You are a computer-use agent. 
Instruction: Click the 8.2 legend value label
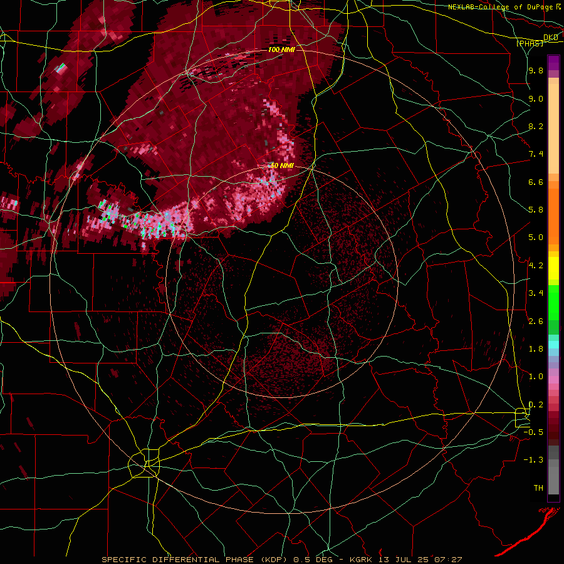click(536, 126)
